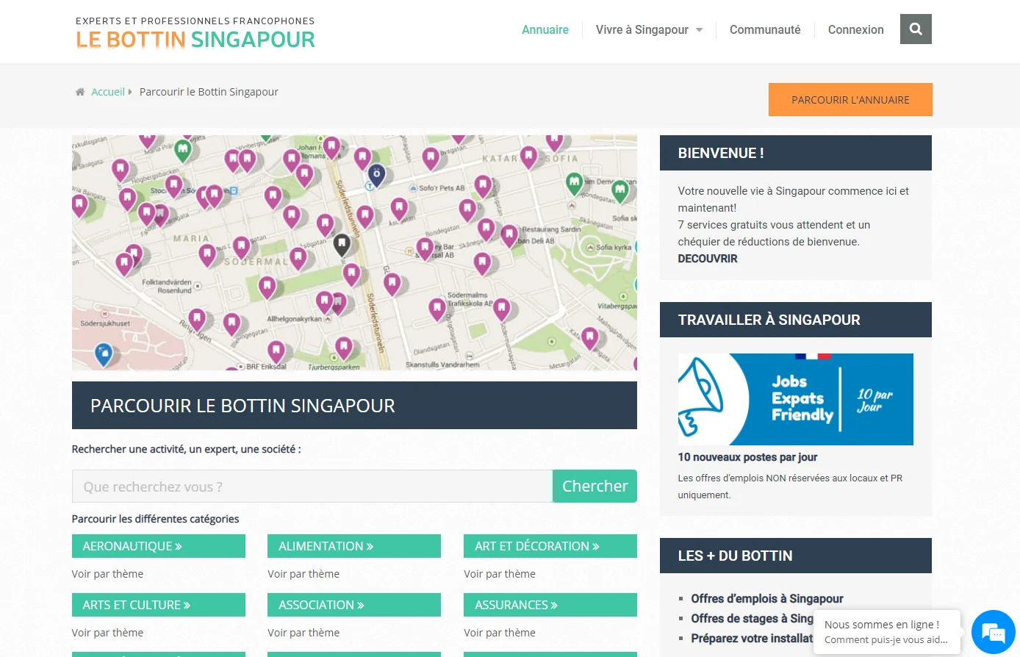Click the home icon in the breadcrumb

80,92
